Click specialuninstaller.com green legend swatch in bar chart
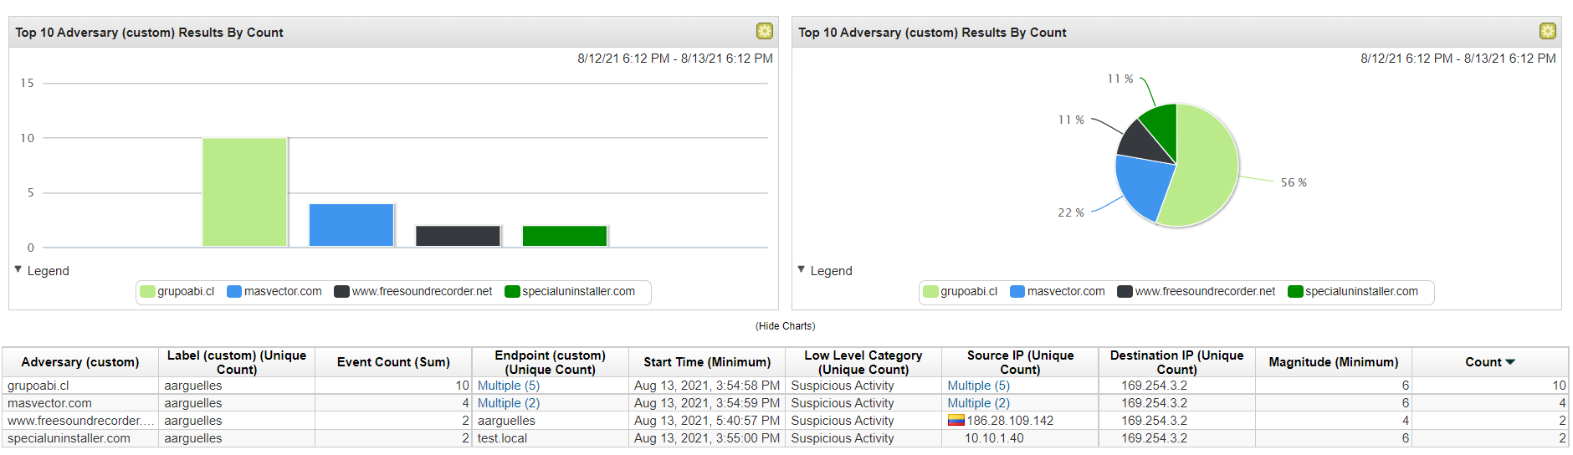 pos(512,292)
